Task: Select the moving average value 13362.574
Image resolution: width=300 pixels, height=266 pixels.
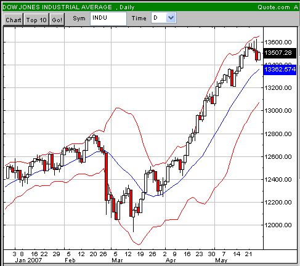Action: tap(280, 70)
